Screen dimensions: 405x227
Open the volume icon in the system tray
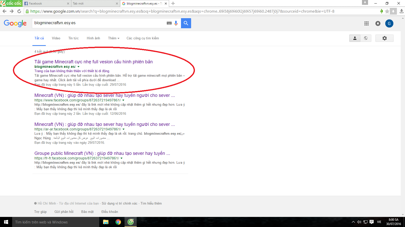(x=359, y=222)
